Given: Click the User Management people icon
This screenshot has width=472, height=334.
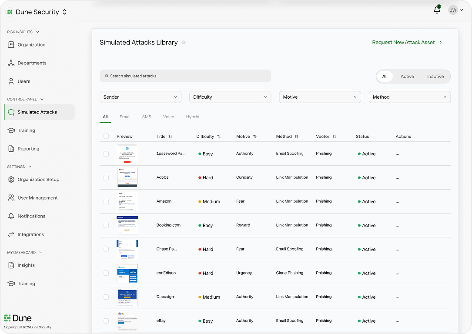Looking at the screenshot, I should (x=11, y=198).
